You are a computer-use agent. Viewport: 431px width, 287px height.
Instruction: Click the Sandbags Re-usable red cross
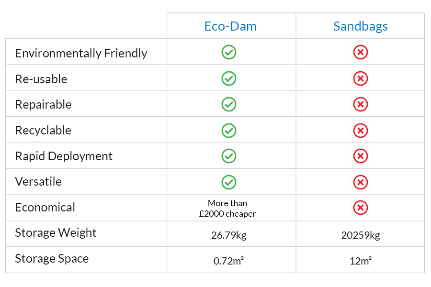360,78
